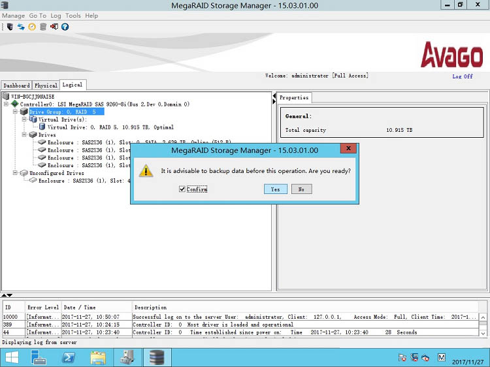Collapse the Drives node
Image resolution: width=490 pixels, height=367 pixels.
pos(24,135)
